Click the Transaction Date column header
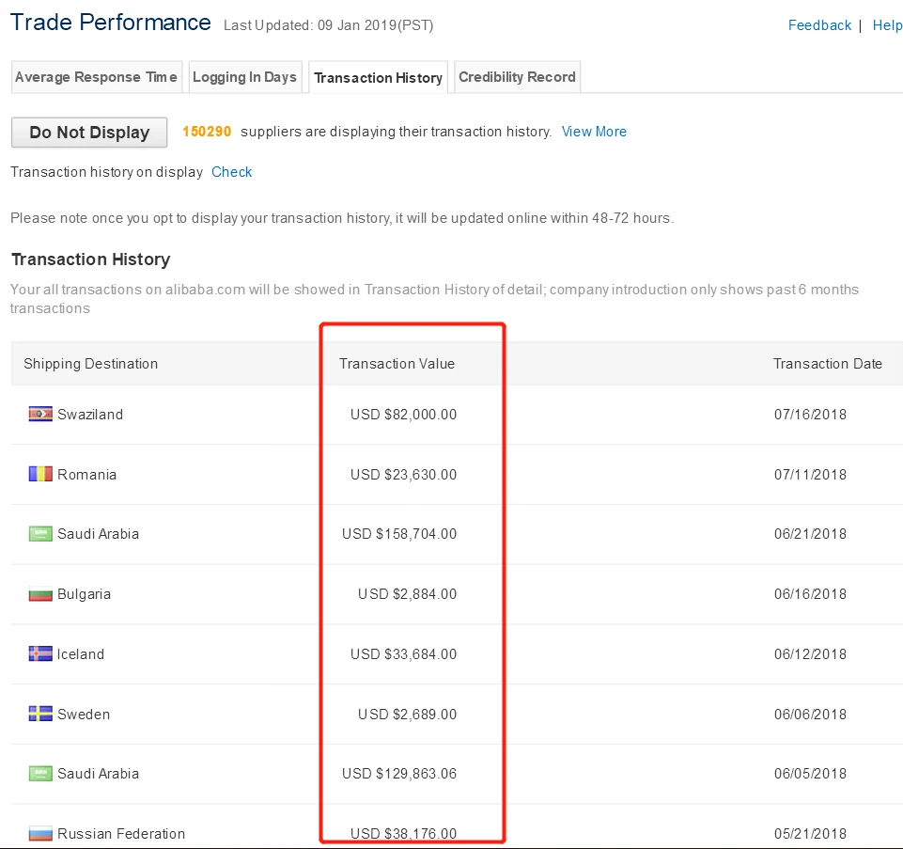 click(827, 364)
